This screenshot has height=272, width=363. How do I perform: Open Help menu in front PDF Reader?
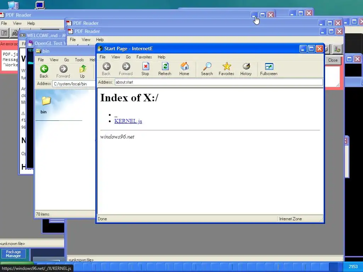[100, 40]
